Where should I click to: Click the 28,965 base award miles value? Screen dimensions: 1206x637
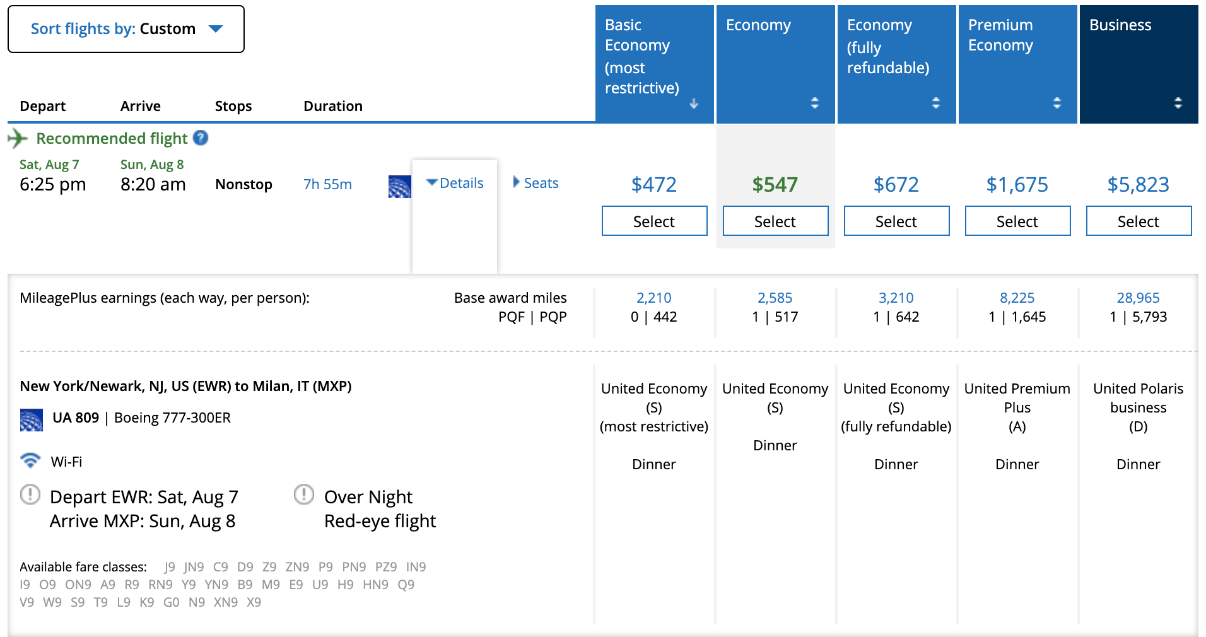[x=1139, y=298]
